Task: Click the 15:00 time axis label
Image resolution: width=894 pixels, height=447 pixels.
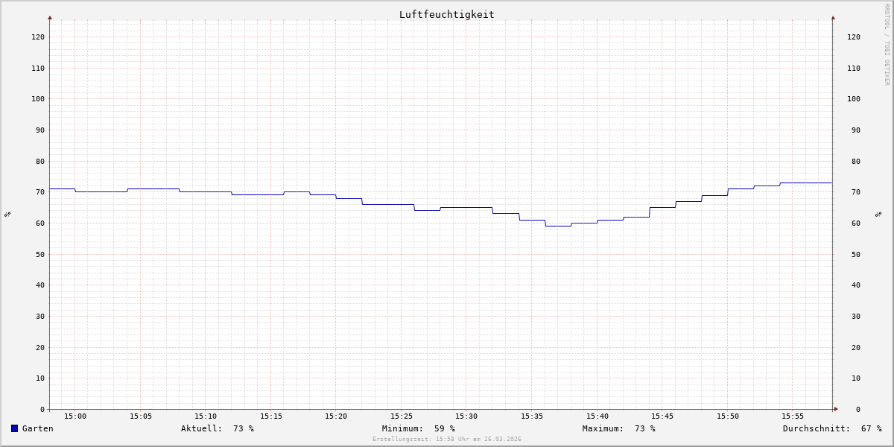Action: (75, 416)
